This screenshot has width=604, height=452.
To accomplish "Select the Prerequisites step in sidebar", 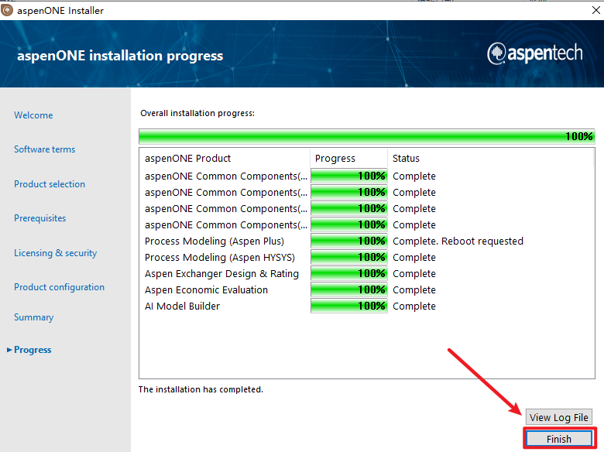I will (x=39, y=218).
